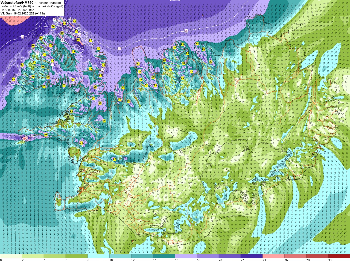
Task: Pick the violet 20–22 m/s legend swatch
Action: pos(230,256)
